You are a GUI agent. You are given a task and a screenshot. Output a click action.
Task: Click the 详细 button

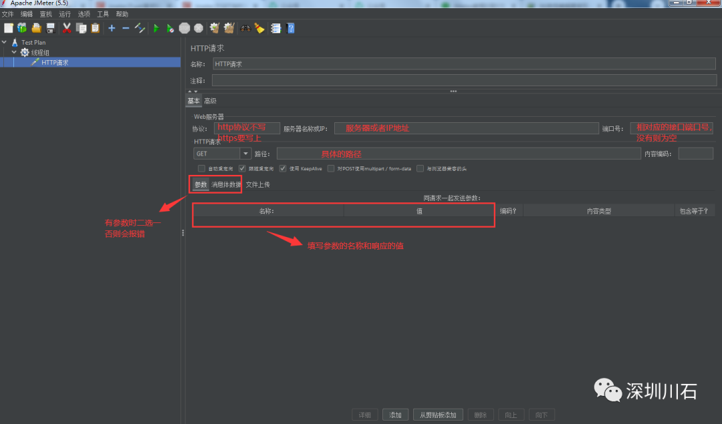point(365,415)
